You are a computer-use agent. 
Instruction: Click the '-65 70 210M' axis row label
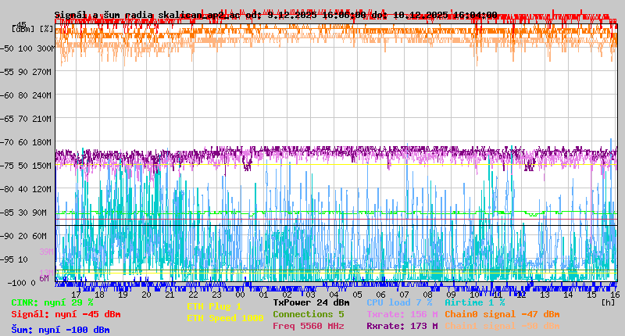26,120
